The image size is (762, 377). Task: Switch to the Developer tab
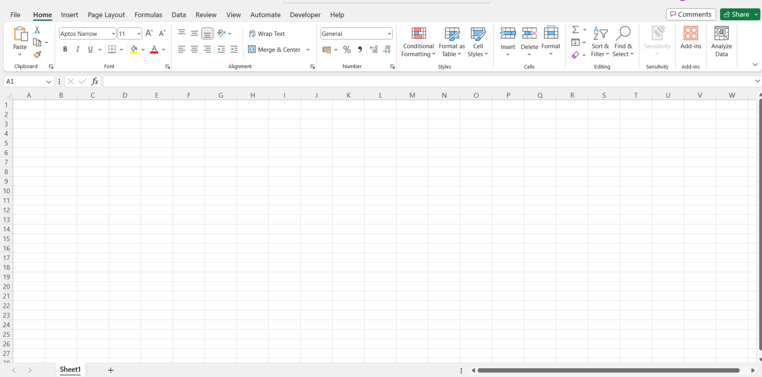point(305,15)
